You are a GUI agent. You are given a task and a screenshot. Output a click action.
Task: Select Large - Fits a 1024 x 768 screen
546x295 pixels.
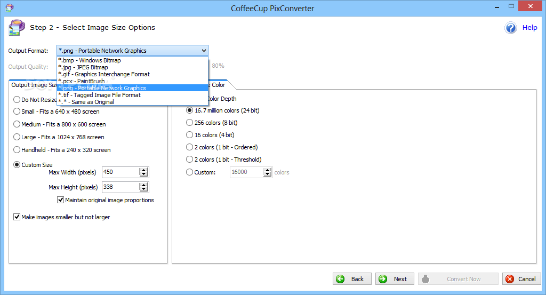coord(17,137)
